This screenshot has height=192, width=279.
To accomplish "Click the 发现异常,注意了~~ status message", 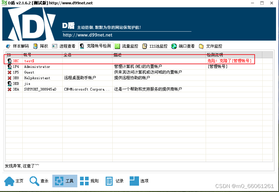I will click(22, 166).
